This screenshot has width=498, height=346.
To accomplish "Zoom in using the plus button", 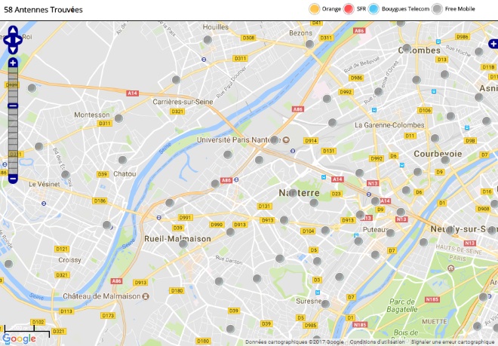I will click(x=13, y=63).
